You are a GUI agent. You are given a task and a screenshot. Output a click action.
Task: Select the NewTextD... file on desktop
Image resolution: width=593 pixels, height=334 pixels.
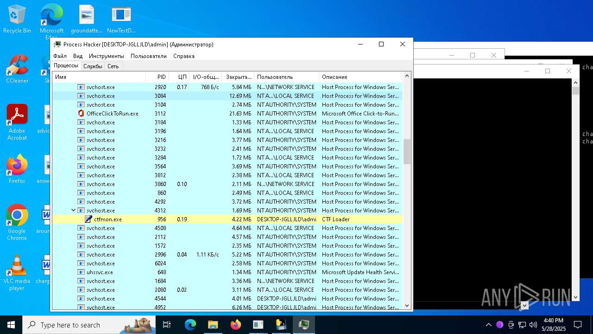click(x=121, y=19)
